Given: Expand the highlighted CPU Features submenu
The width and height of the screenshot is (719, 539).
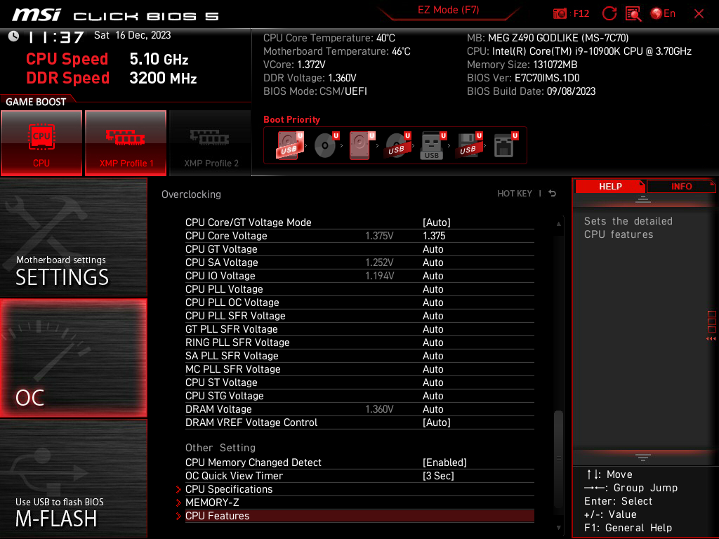Looking at the screenshot, I should (359, 516).
